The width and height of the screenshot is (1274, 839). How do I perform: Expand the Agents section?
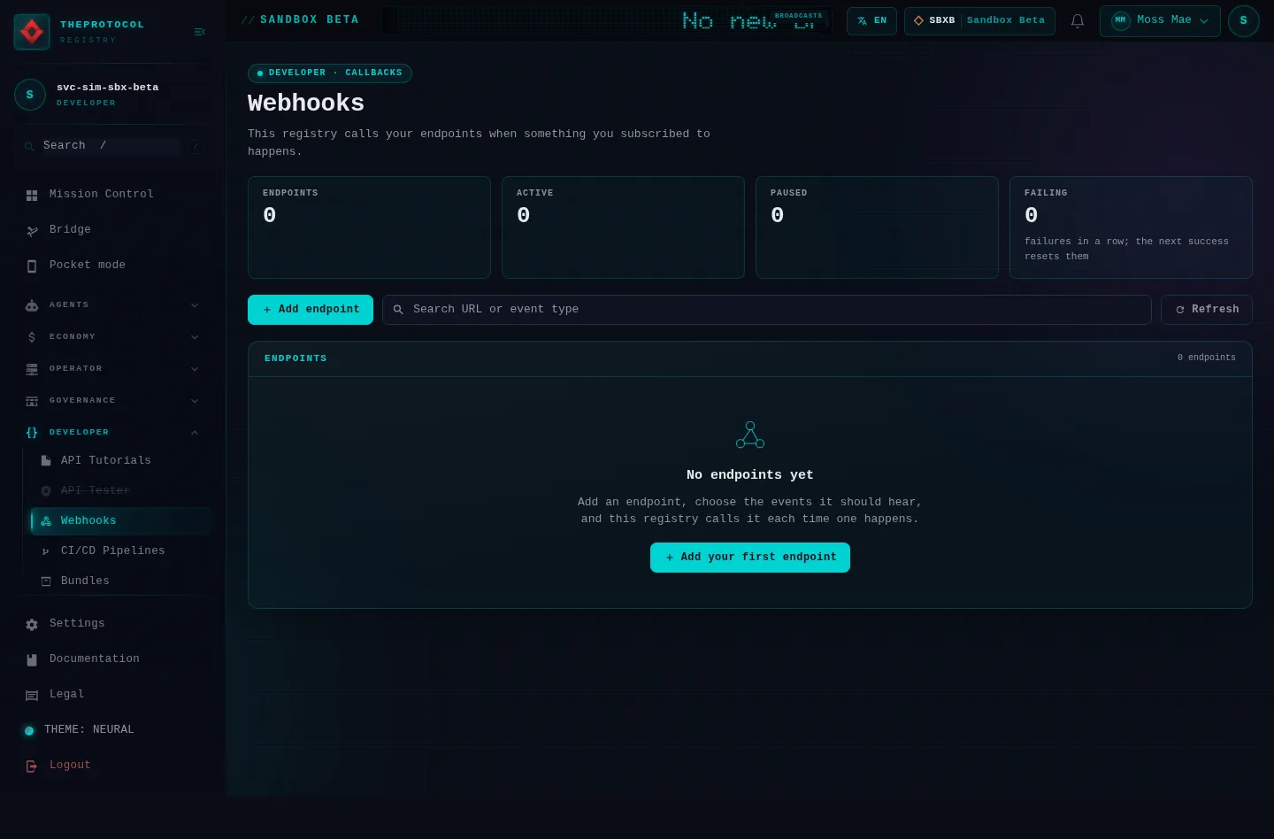click(x=112, y=305)
